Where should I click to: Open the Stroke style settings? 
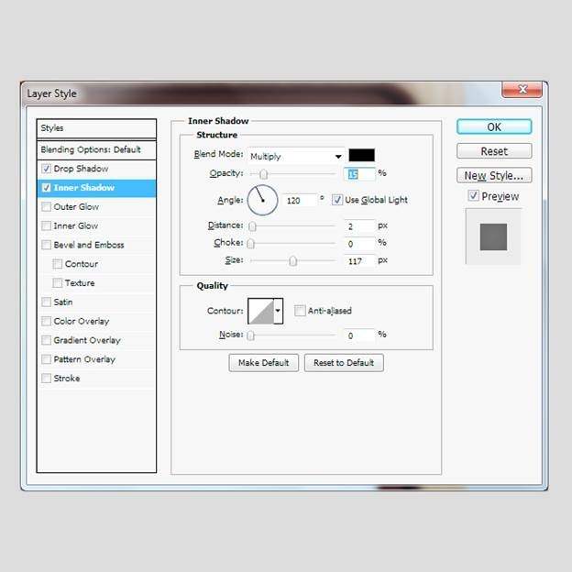tap(67, 378)
